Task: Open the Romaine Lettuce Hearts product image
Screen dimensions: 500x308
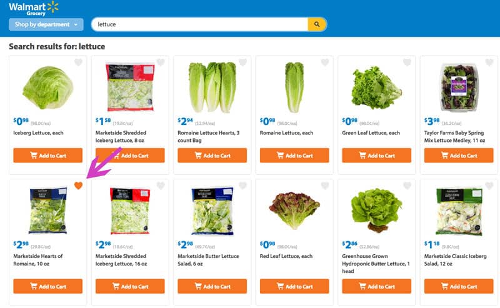Action: [x=212, y=87]
